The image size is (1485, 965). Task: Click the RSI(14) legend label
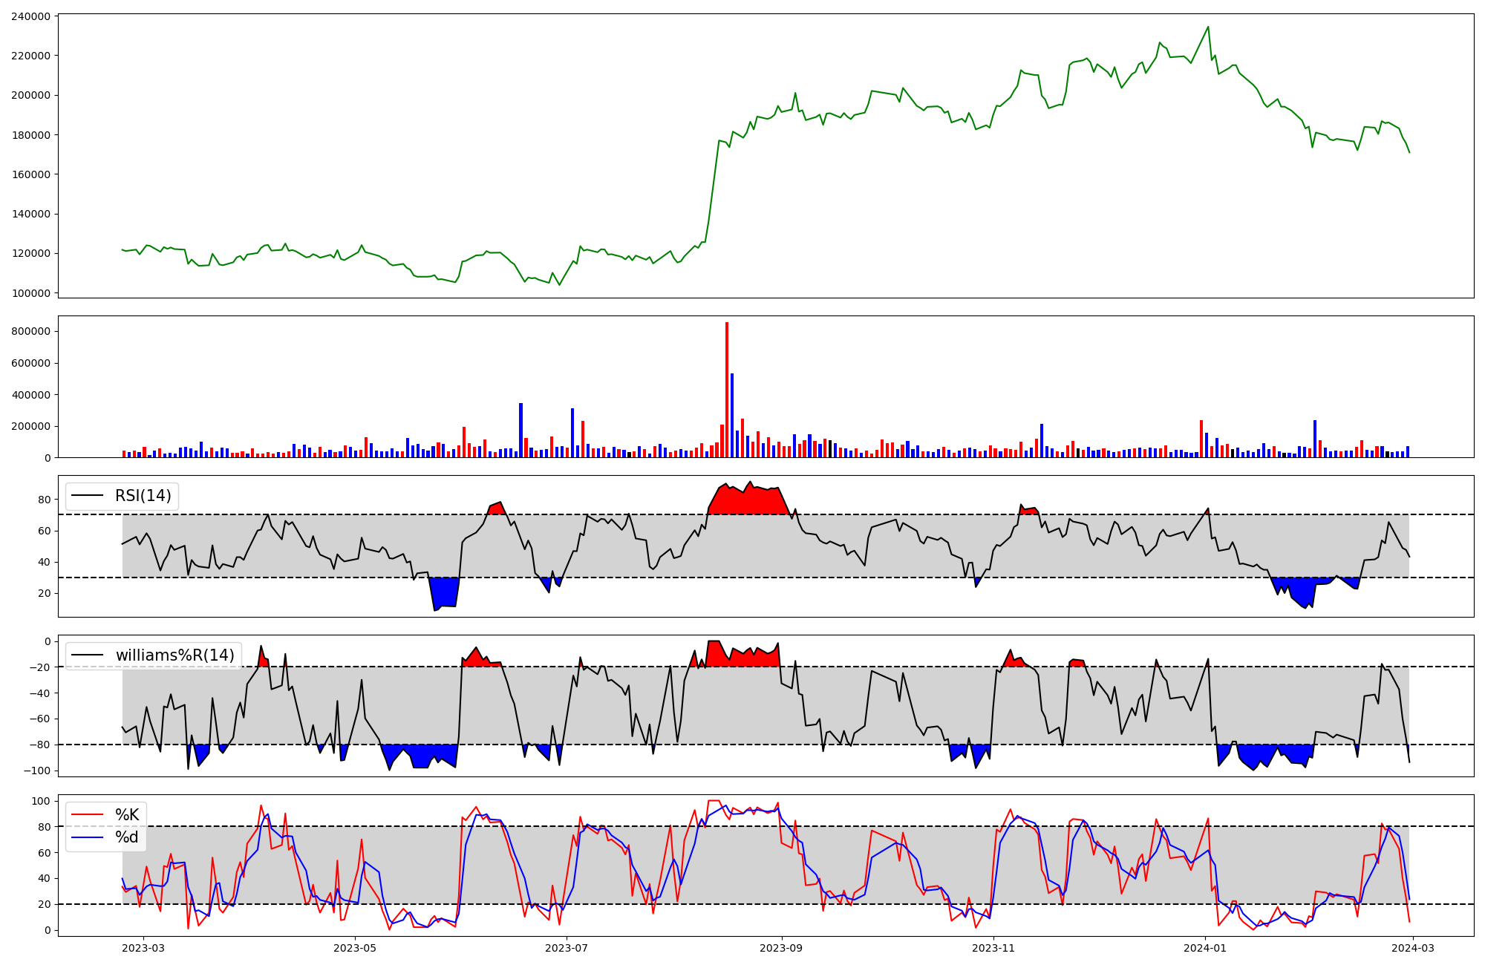(x=143, y=496)
